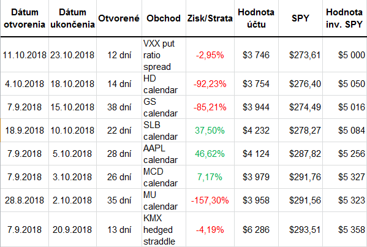Click the $6 286 account value cell
Image resolution: width=367 pixels, height=247 pixels.
256,229
